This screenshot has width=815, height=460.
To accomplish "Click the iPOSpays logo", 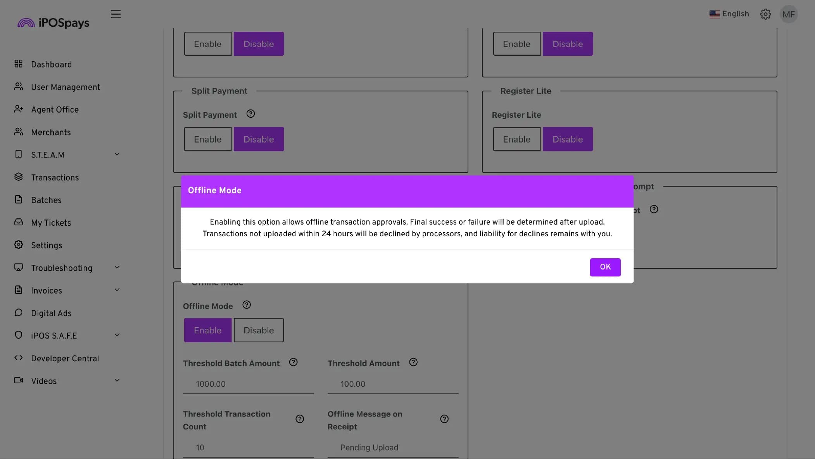I will (53, 23).
